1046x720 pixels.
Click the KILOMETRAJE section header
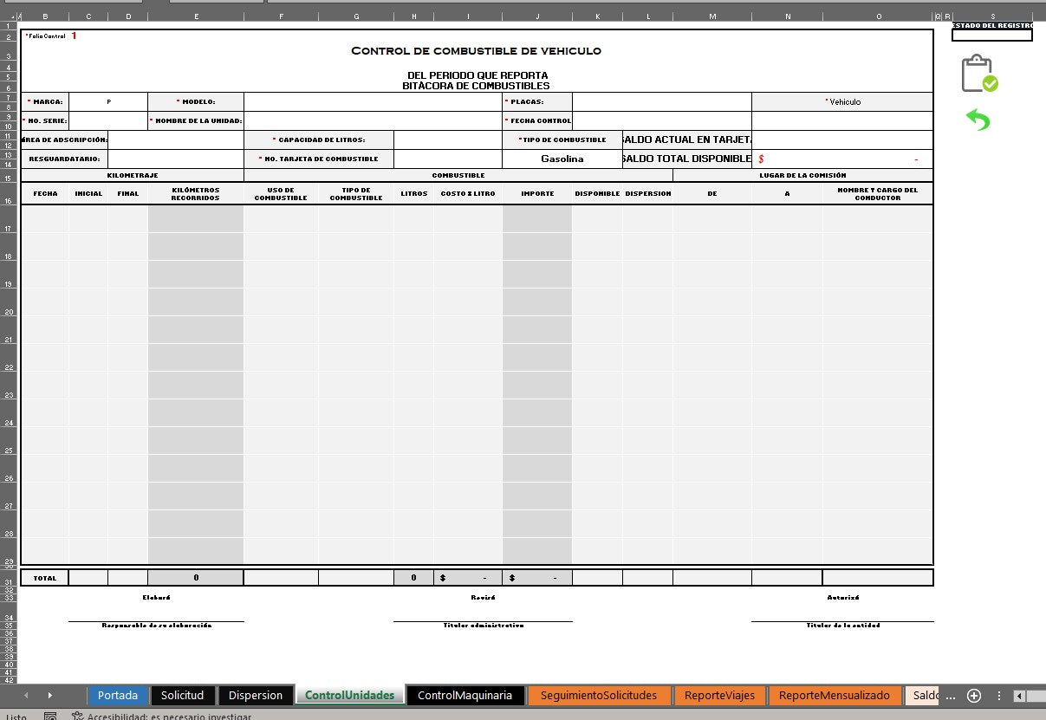point(133,175)
